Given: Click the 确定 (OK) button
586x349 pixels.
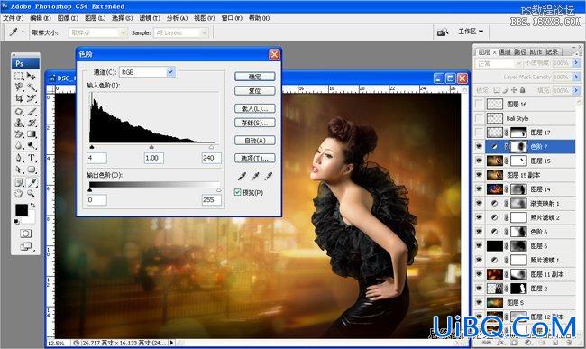Looking at the screenshot, I should [255, 77].
